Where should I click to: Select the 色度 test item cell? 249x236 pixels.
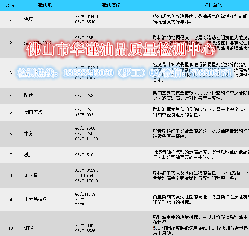(x=29, y=19)
